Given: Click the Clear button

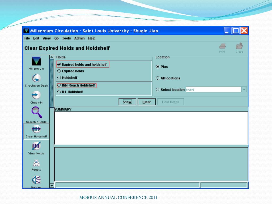Looking at the screenshot, I should [147, 102].
